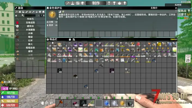Select the inventory item with count 13049
Screen dimensions: 192x108
pyautogui.click(x=86, y=50)
